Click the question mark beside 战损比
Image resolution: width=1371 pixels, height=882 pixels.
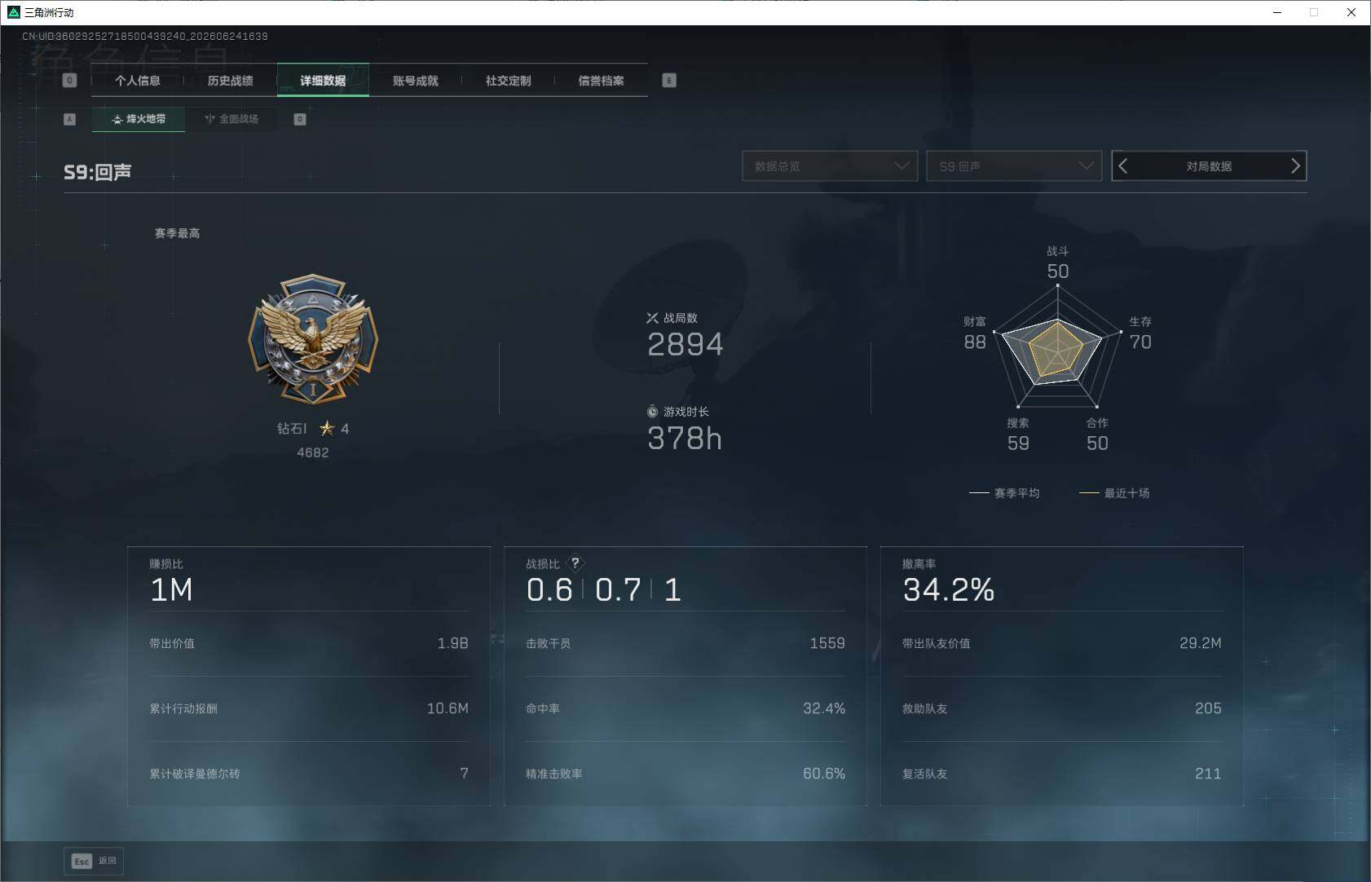[575, 563]
